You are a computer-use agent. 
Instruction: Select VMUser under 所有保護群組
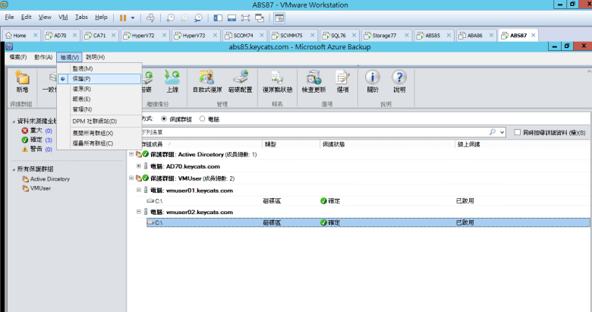pos(40,188)
